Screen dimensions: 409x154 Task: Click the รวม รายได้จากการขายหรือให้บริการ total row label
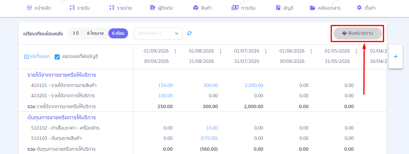[x=62, y=107]
